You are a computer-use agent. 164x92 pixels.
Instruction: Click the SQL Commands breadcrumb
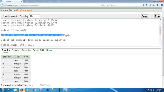(24, 10)
